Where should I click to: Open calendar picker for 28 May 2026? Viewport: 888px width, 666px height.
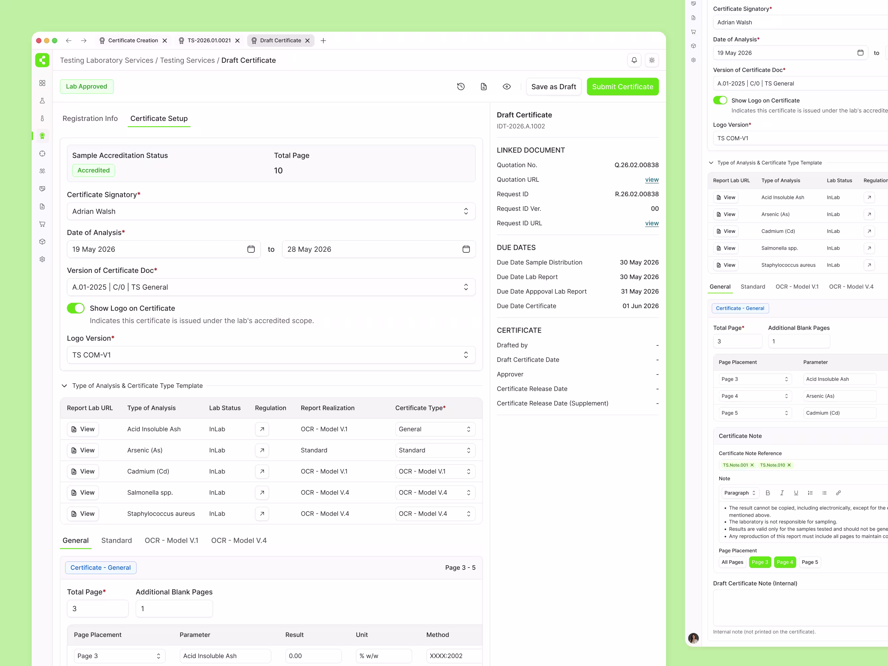466,249
